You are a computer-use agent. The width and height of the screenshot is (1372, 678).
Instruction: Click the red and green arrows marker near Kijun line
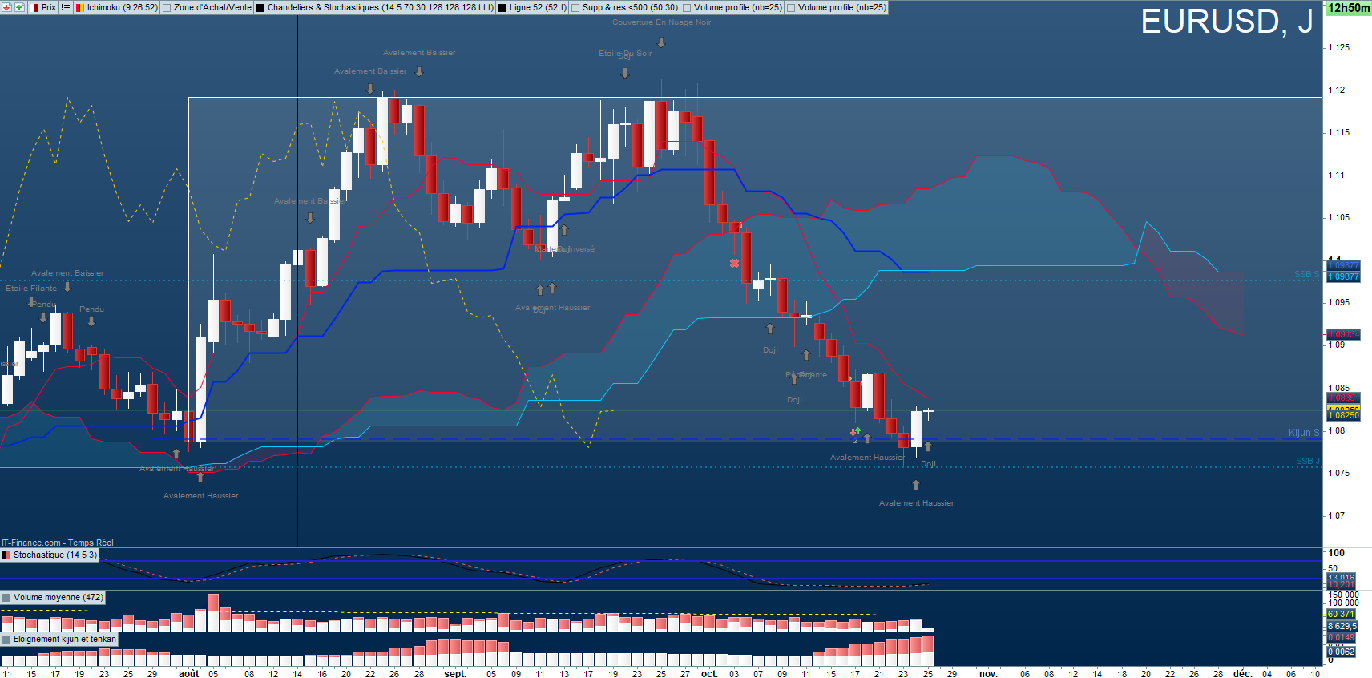(855, 432)
